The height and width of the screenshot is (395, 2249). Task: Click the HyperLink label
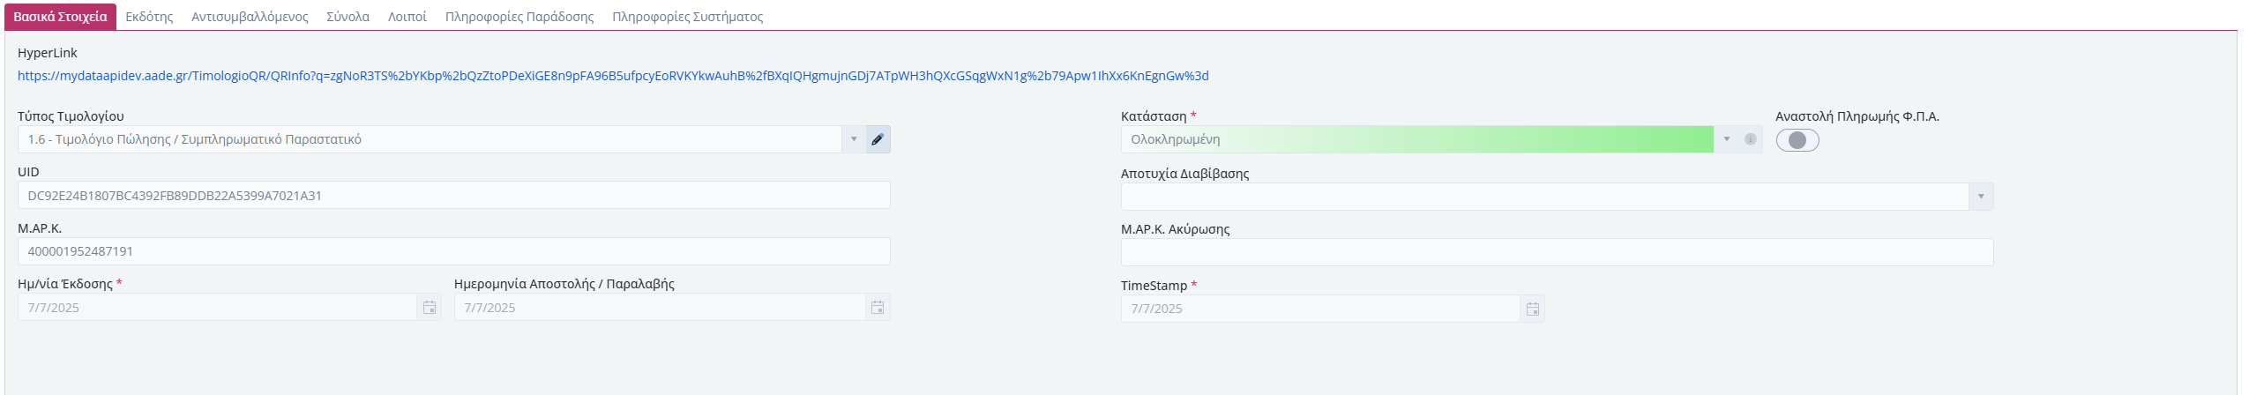(x=48, y=53)
